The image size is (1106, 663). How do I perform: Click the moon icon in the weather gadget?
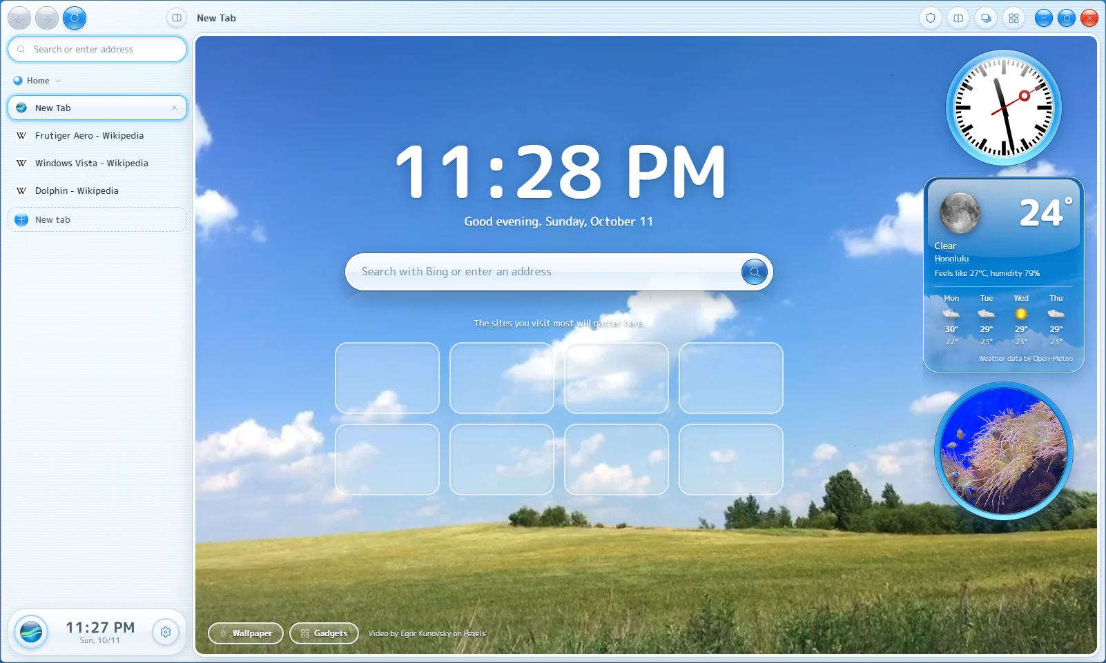(960, 212)
